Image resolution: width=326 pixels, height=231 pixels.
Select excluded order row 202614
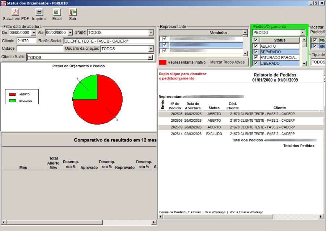click(241, 134)
